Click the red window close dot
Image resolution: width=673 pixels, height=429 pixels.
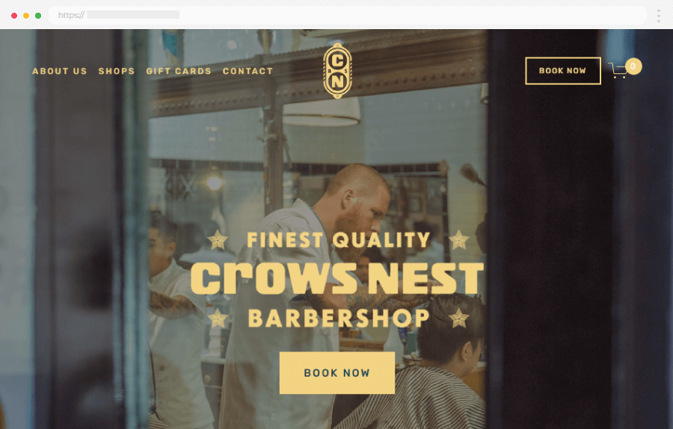point(14,16)
